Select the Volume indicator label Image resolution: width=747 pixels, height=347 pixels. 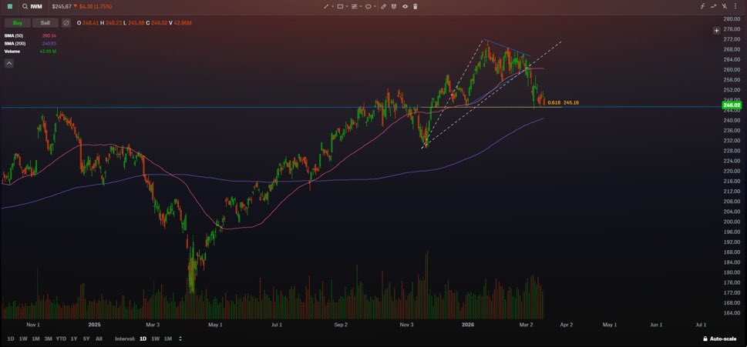[x=11, y=51]
